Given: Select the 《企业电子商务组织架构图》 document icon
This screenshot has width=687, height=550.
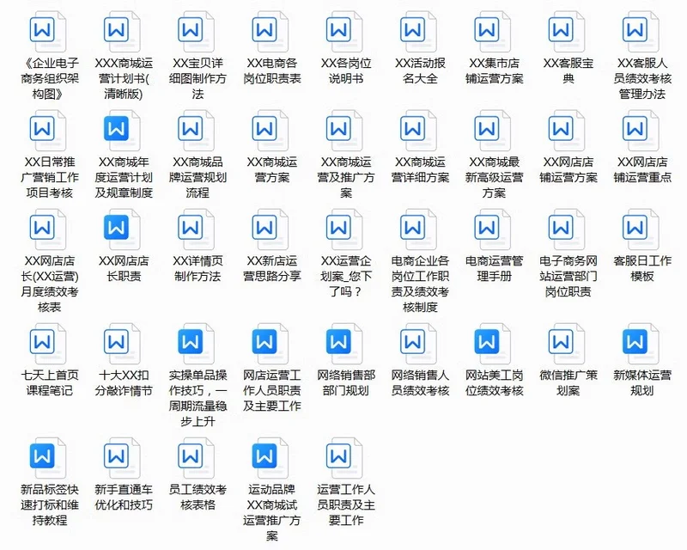Looking at the screenshot, I should coord(48,32).
